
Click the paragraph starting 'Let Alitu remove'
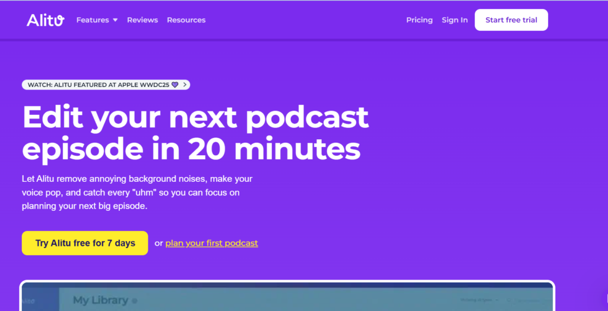tap(137, 193)
